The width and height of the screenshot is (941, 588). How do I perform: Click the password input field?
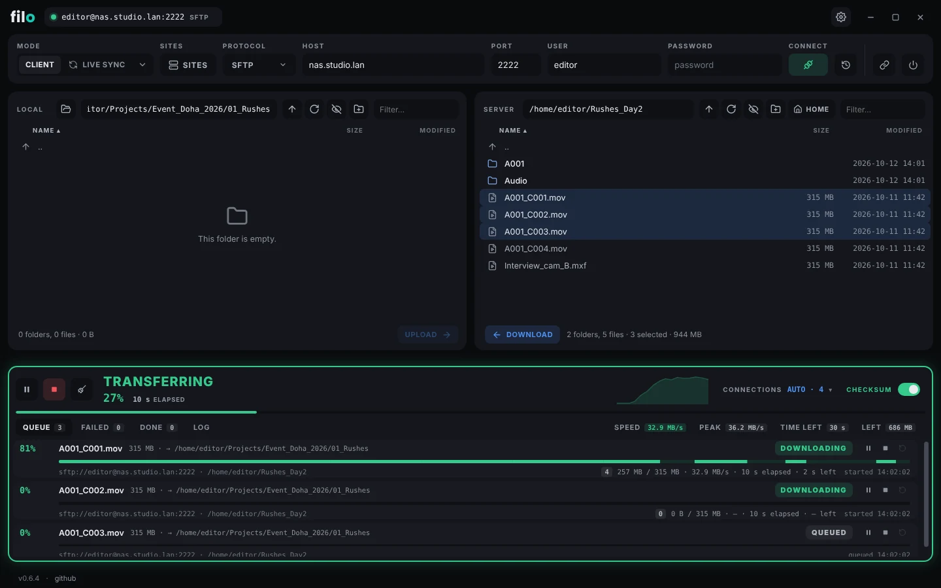pos(724,65)
